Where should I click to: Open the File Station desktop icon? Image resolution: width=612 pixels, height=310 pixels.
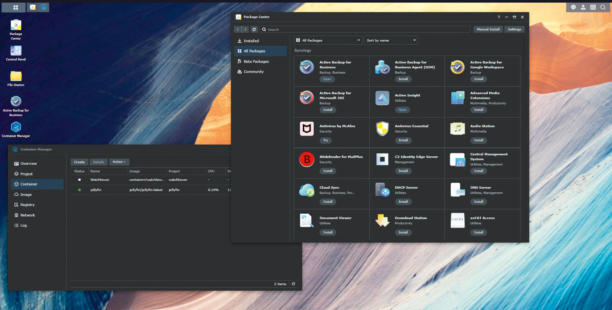pyautogui.click(x=16, y=77)
